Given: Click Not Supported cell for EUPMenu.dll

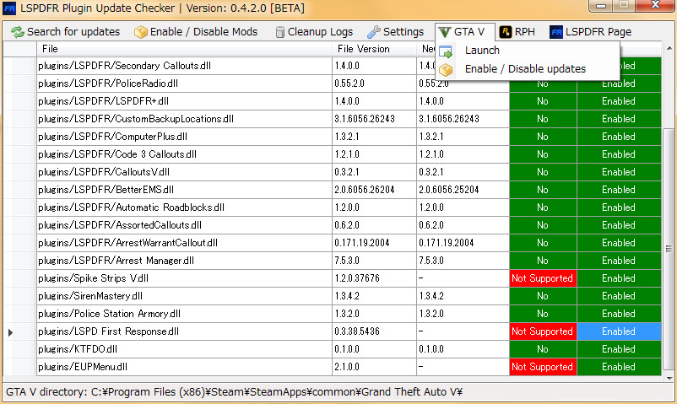Looking at the screenshot, I should (543, 367).
